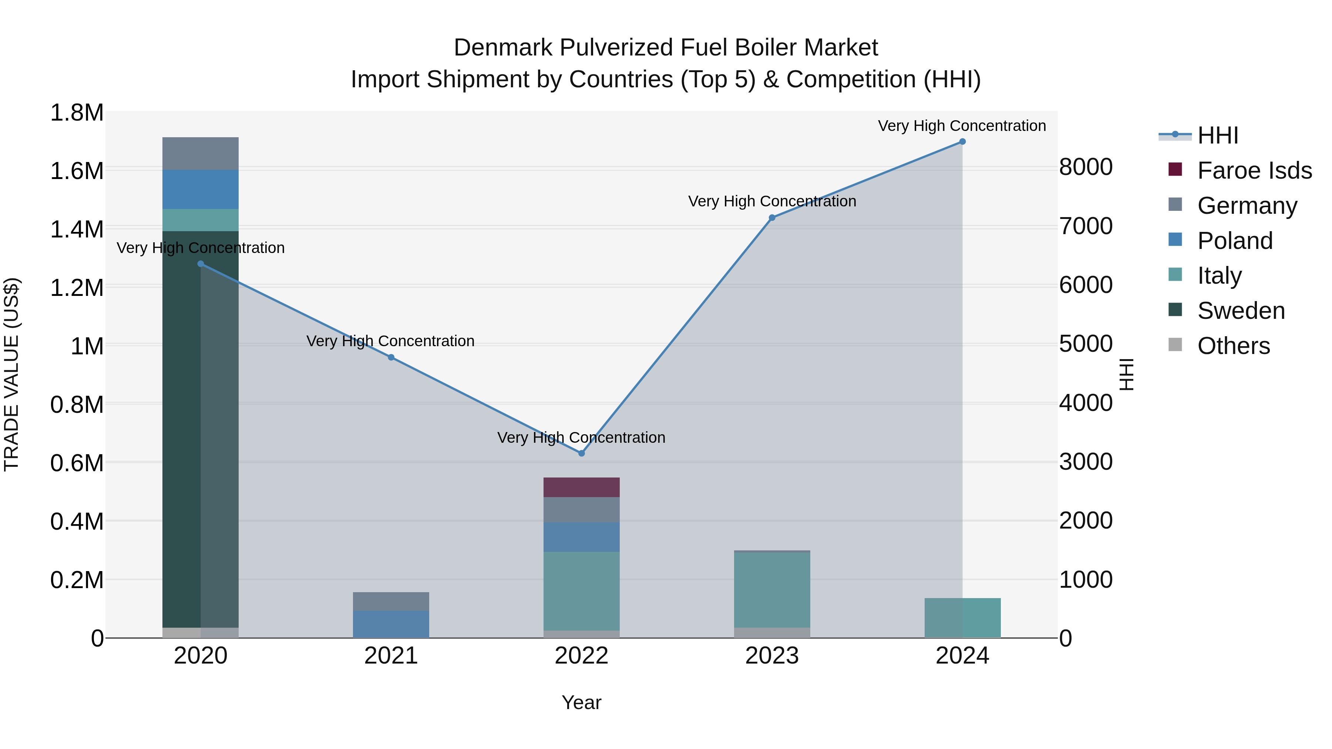Click the HHI data point for 2024
The width and height of the screenshot is (1332, 749).
tap(962, 142)
